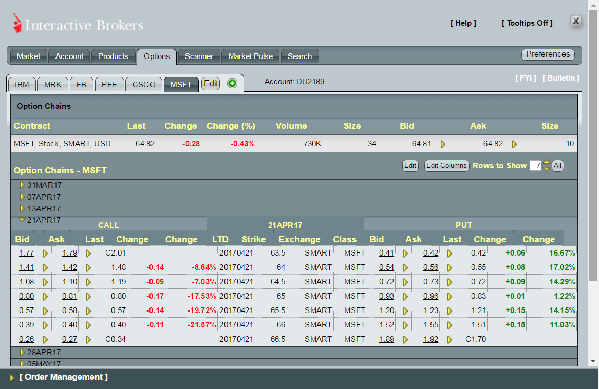
Task: Click arrow icon next to stock bid 64.81
Action: pyautogui.click(x=443, y=144)
